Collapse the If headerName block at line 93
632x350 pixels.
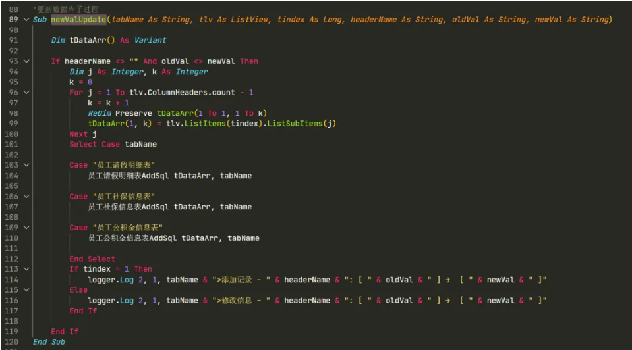[x=26, y=61]
